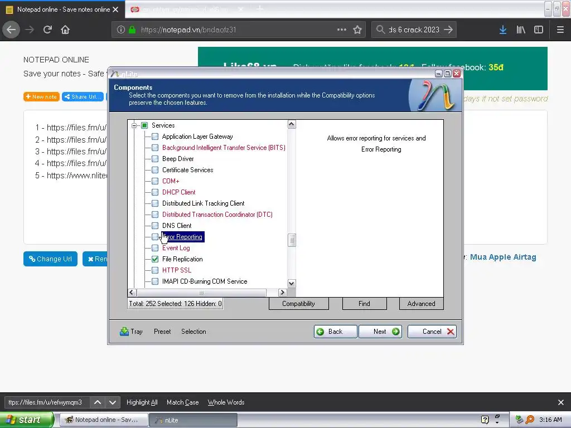571x428 pixels.
Task: Click the horizontal scroll-left arrow
Action: [x=132, y=292]
